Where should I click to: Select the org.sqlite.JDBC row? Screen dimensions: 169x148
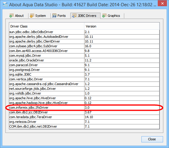84,74
